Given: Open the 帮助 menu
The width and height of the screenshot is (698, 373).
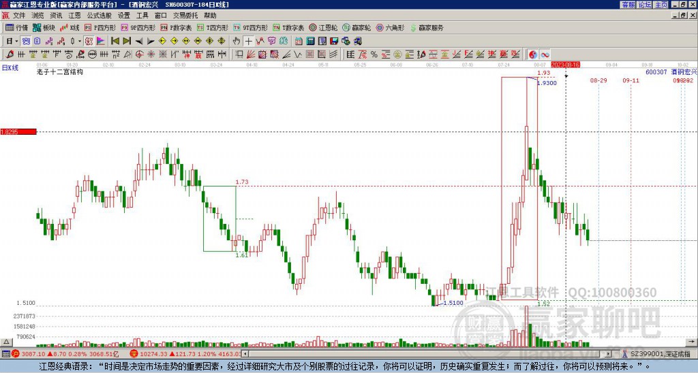Looking at the screenshot, I should pyautogui.click(x=210, y=16).
